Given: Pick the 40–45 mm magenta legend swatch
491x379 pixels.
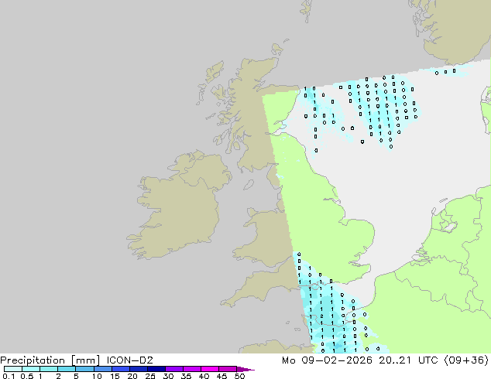Looking at the screenshot, I should point(210,369).
